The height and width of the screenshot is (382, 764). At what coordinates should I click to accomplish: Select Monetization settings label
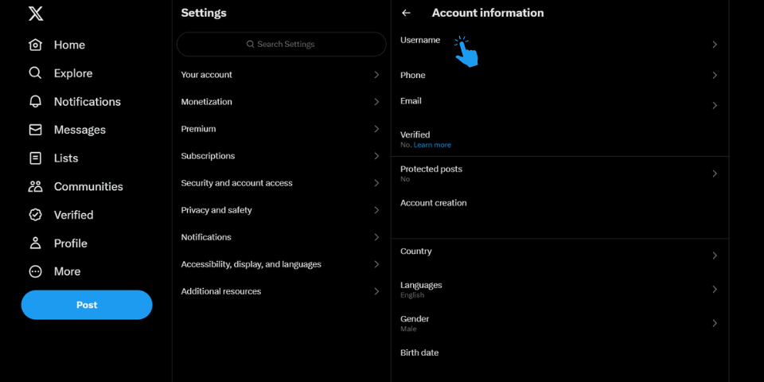coord(207,102)
